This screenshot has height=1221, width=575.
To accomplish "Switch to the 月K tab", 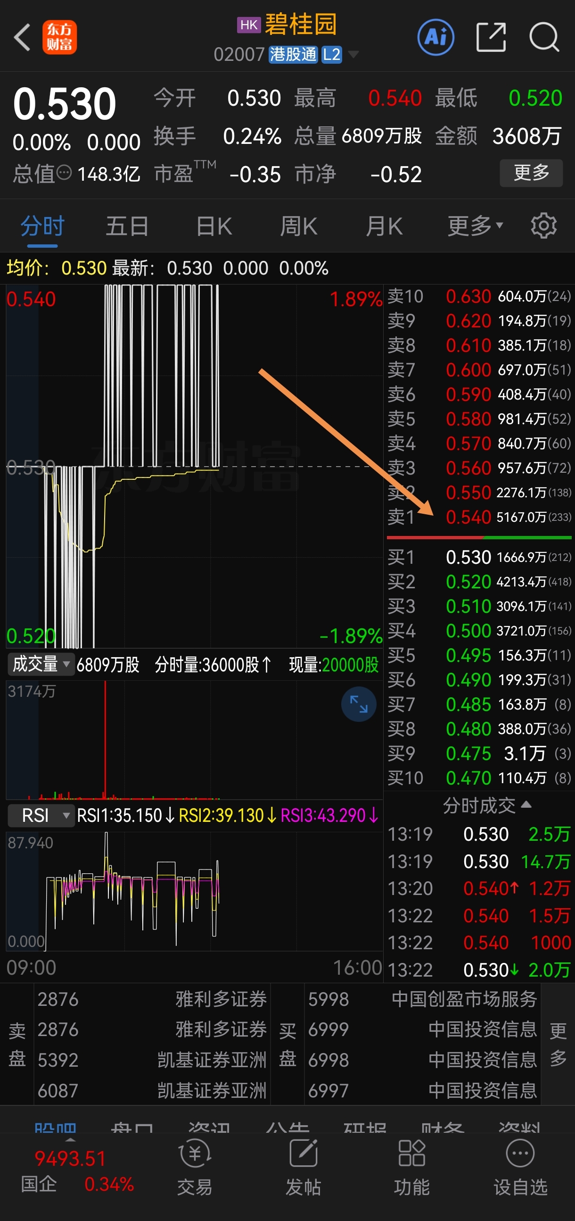I will coord(384,226).
